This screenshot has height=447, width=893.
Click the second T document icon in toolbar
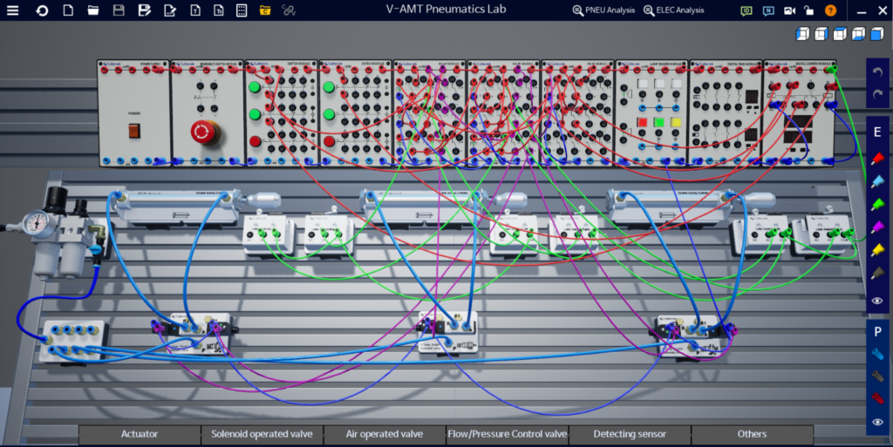point(219,10)
